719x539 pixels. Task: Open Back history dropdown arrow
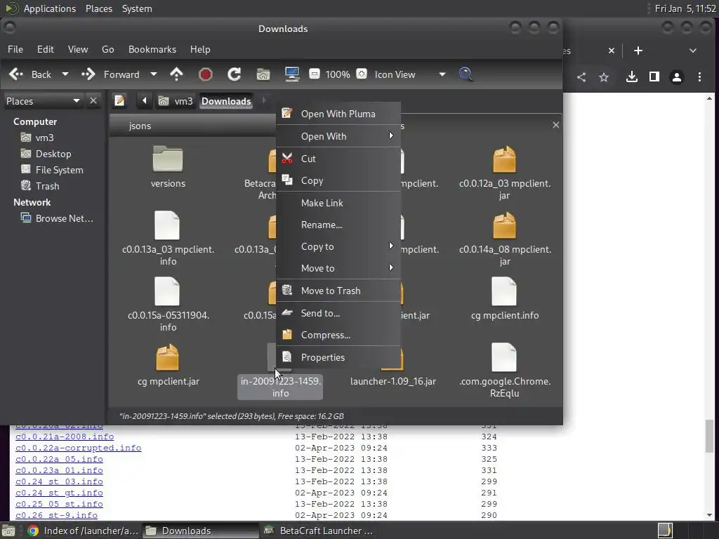click(x=65, y=74)
